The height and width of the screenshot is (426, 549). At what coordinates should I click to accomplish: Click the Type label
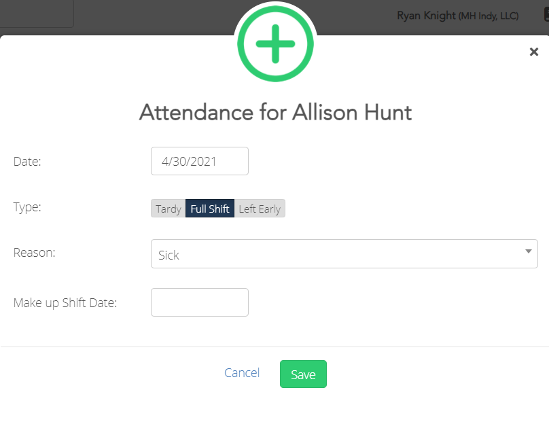coord(27,207)
